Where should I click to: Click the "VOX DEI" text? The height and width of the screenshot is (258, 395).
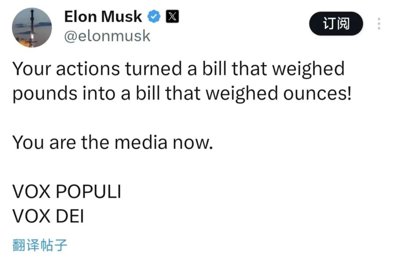[48, 216]
